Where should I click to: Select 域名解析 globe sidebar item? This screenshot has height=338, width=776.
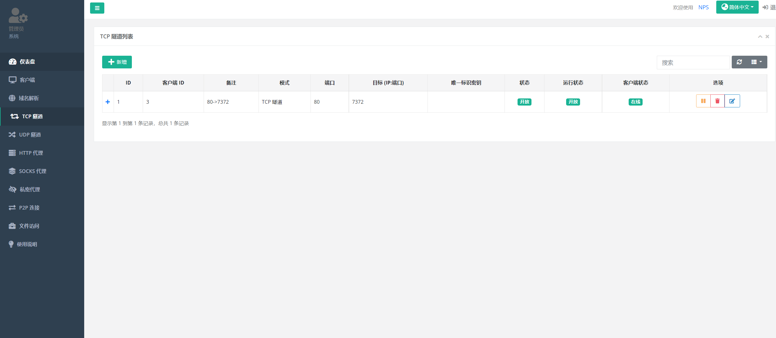point(28,98)
